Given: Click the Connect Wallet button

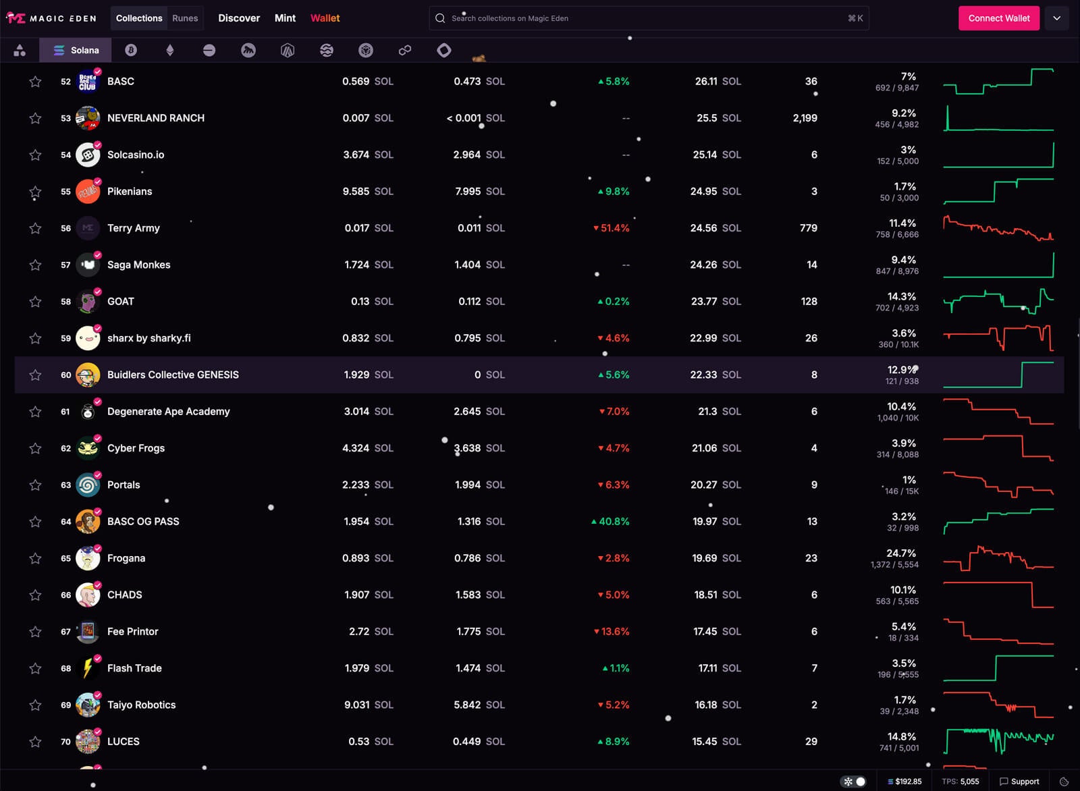Looking at the screenshot, I should point(999,18).
